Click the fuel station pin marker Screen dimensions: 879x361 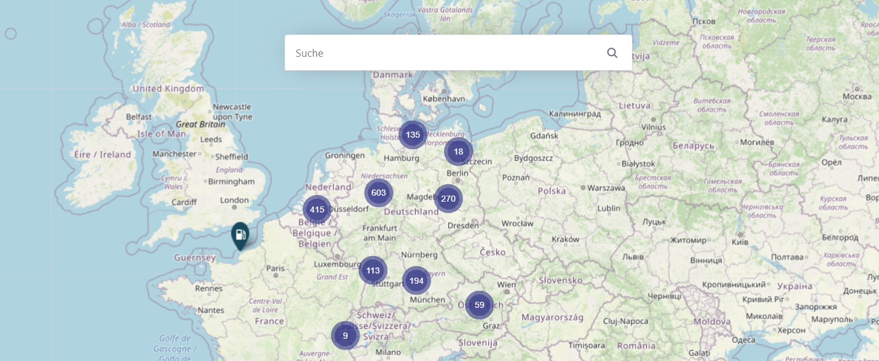tap(240, 235)
